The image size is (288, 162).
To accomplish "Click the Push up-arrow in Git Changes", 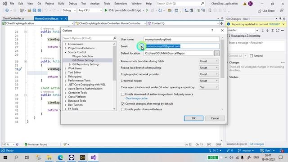I will (x=273, y=31).
